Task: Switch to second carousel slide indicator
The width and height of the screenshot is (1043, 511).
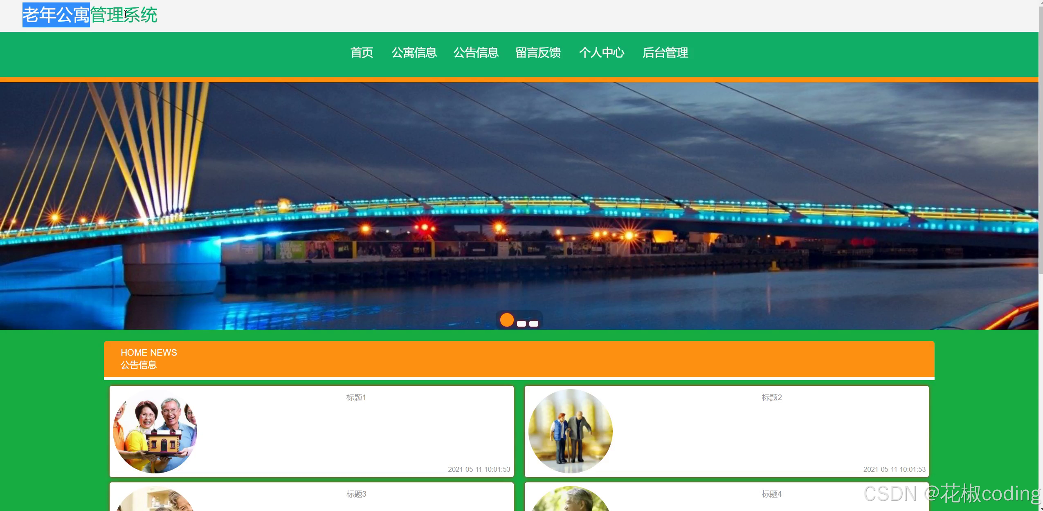Action: pyautogui.click(x=521, y=324)
